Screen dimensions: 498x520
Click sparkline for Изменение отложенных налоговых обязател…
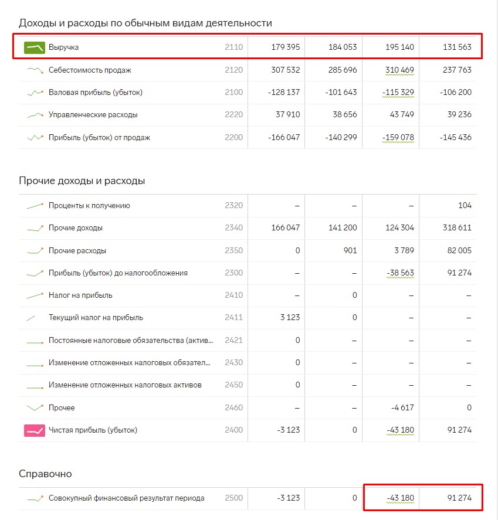[35, 365]
